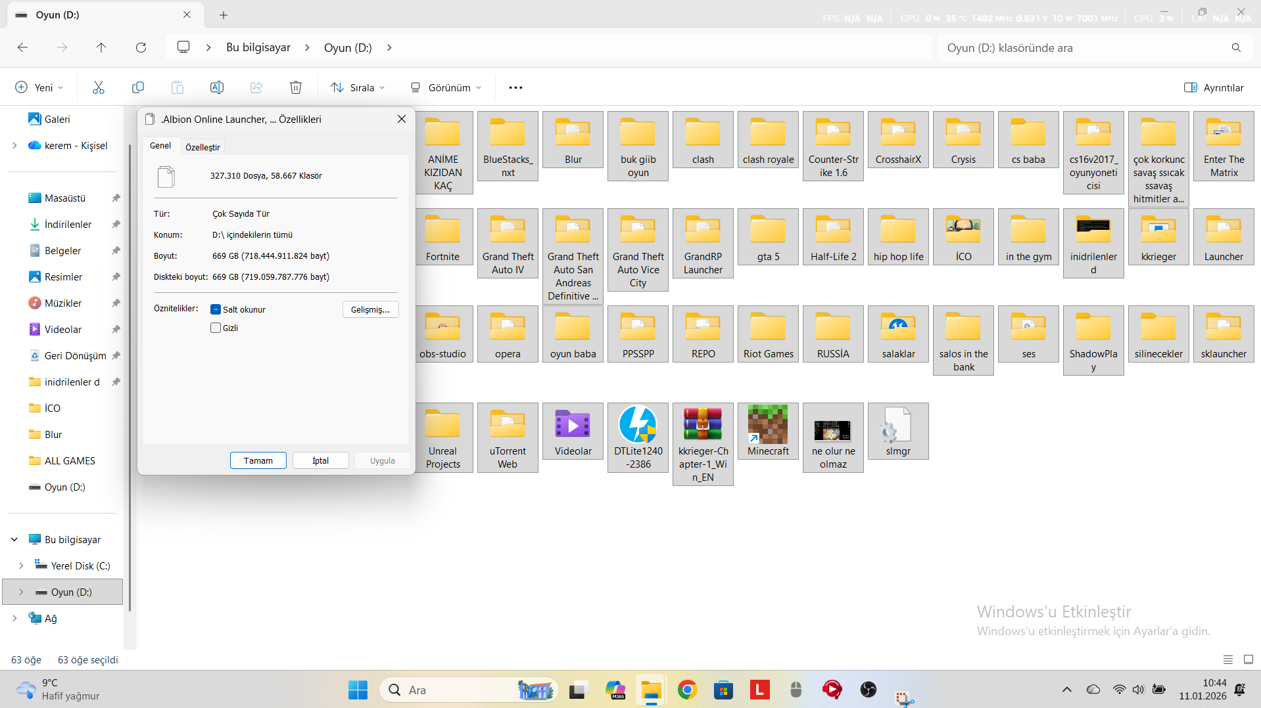Open Google Chrome from the taskbar
The height and width of the screenshot is (708, 1261).
687,690
